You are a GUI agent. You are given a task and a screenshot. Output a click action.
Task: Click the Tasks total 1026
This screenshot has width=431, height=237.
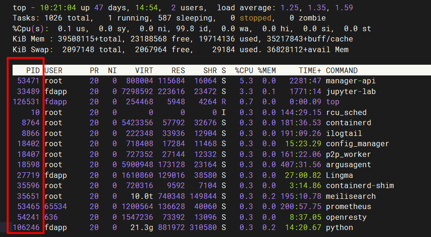click(53, 18)
